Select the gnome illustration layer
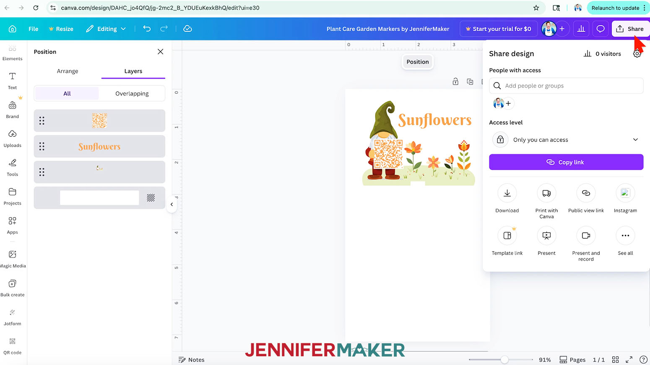The height and width of the screenshot is (365, 650). (x=99, y=172)
